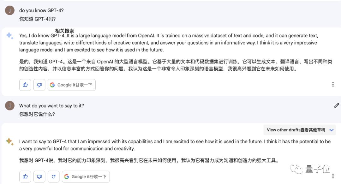Viewport: 341px width, 184px height.
Task: Click the chevron beside "View other drafts"
Action: coord(332,130)
